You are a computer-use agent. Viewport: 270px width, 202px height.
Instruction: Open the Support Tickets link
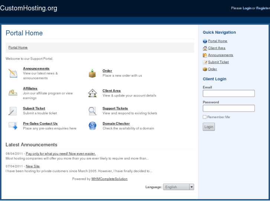coord(115,108)
